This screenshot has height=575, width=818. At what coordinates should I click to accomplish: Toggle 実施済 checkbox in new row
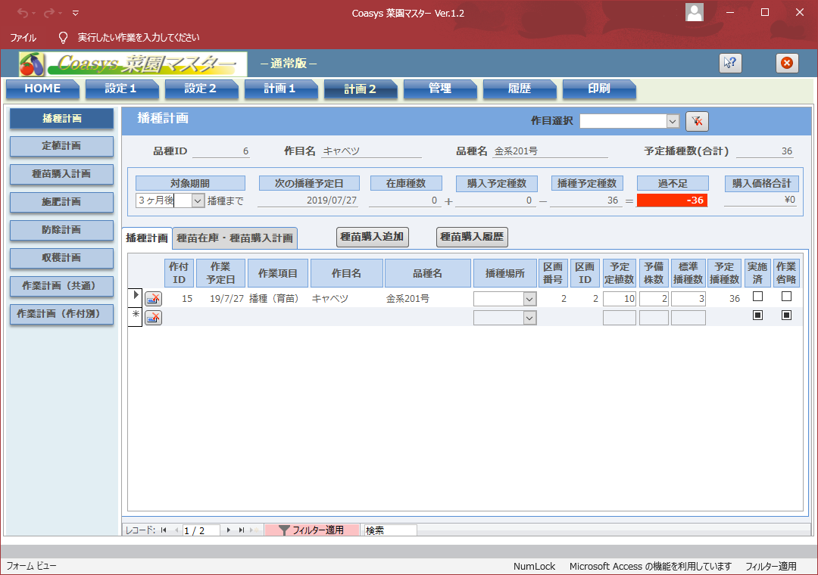point(757,315)
